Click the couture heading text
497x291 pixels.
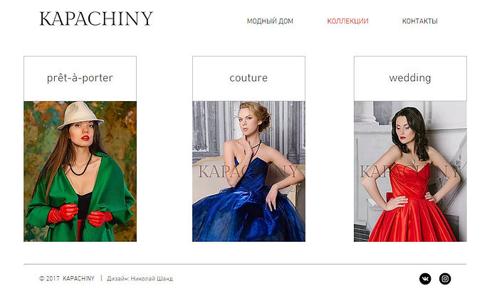(x=248, y=78)
